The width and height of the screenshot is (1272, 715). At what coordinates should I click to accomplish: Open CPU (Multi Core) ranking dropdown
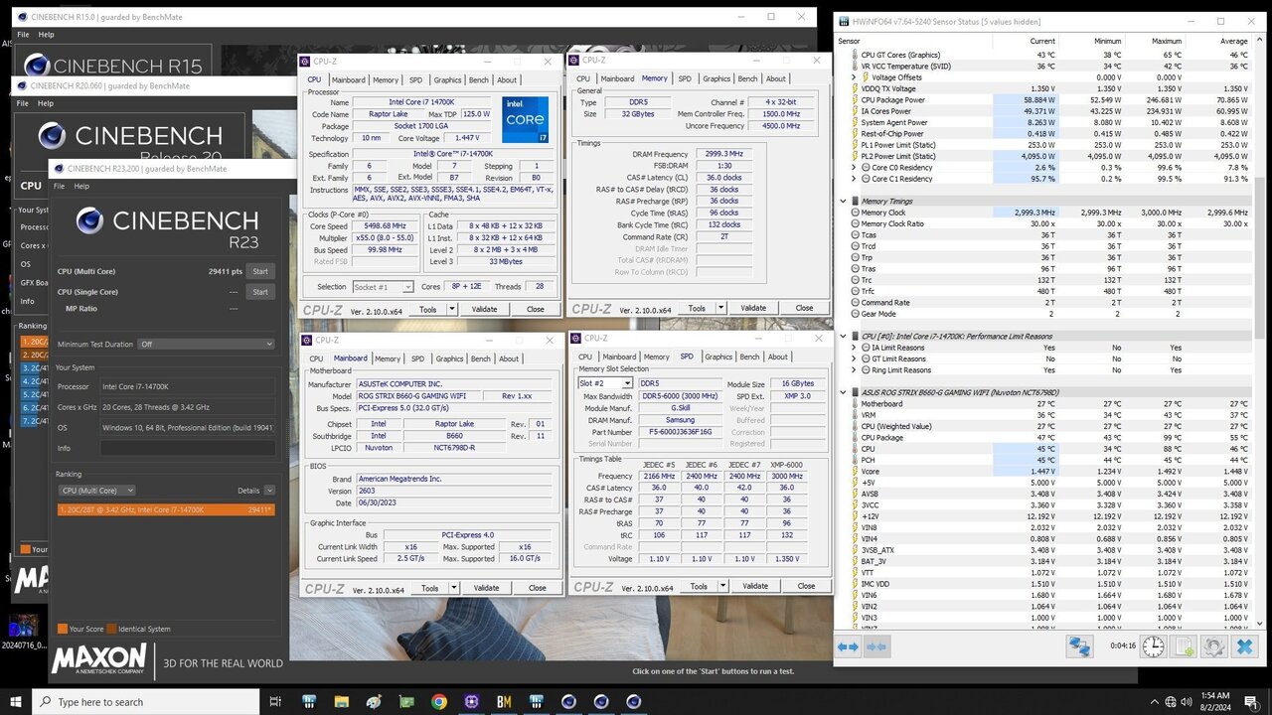[x=97, y=491]
